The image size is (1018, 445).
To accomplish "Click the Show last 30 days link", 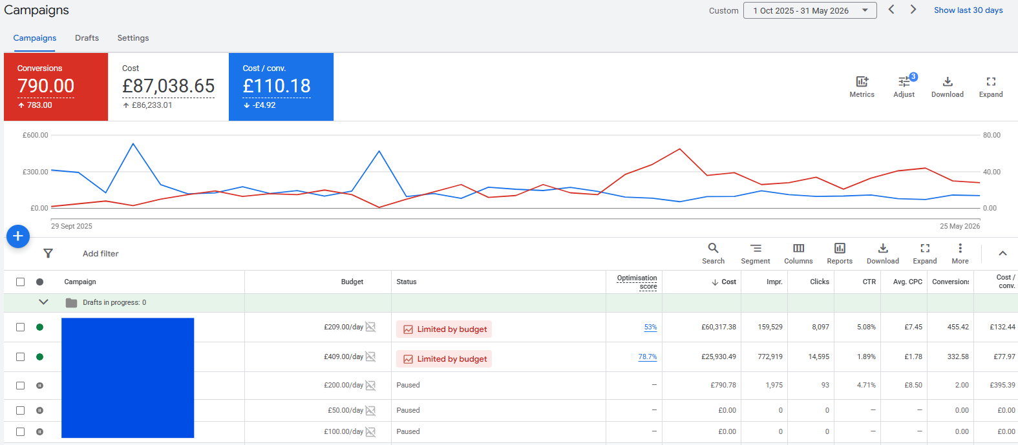I will pos(968,10).
